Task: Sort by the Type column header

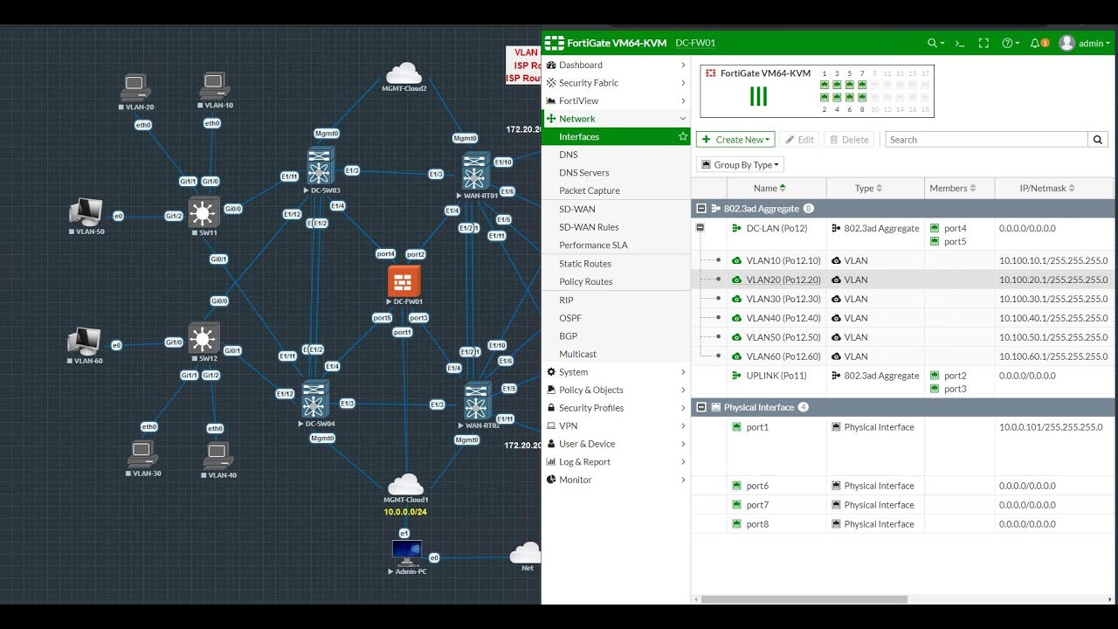Action: click(x=875, y=188)
